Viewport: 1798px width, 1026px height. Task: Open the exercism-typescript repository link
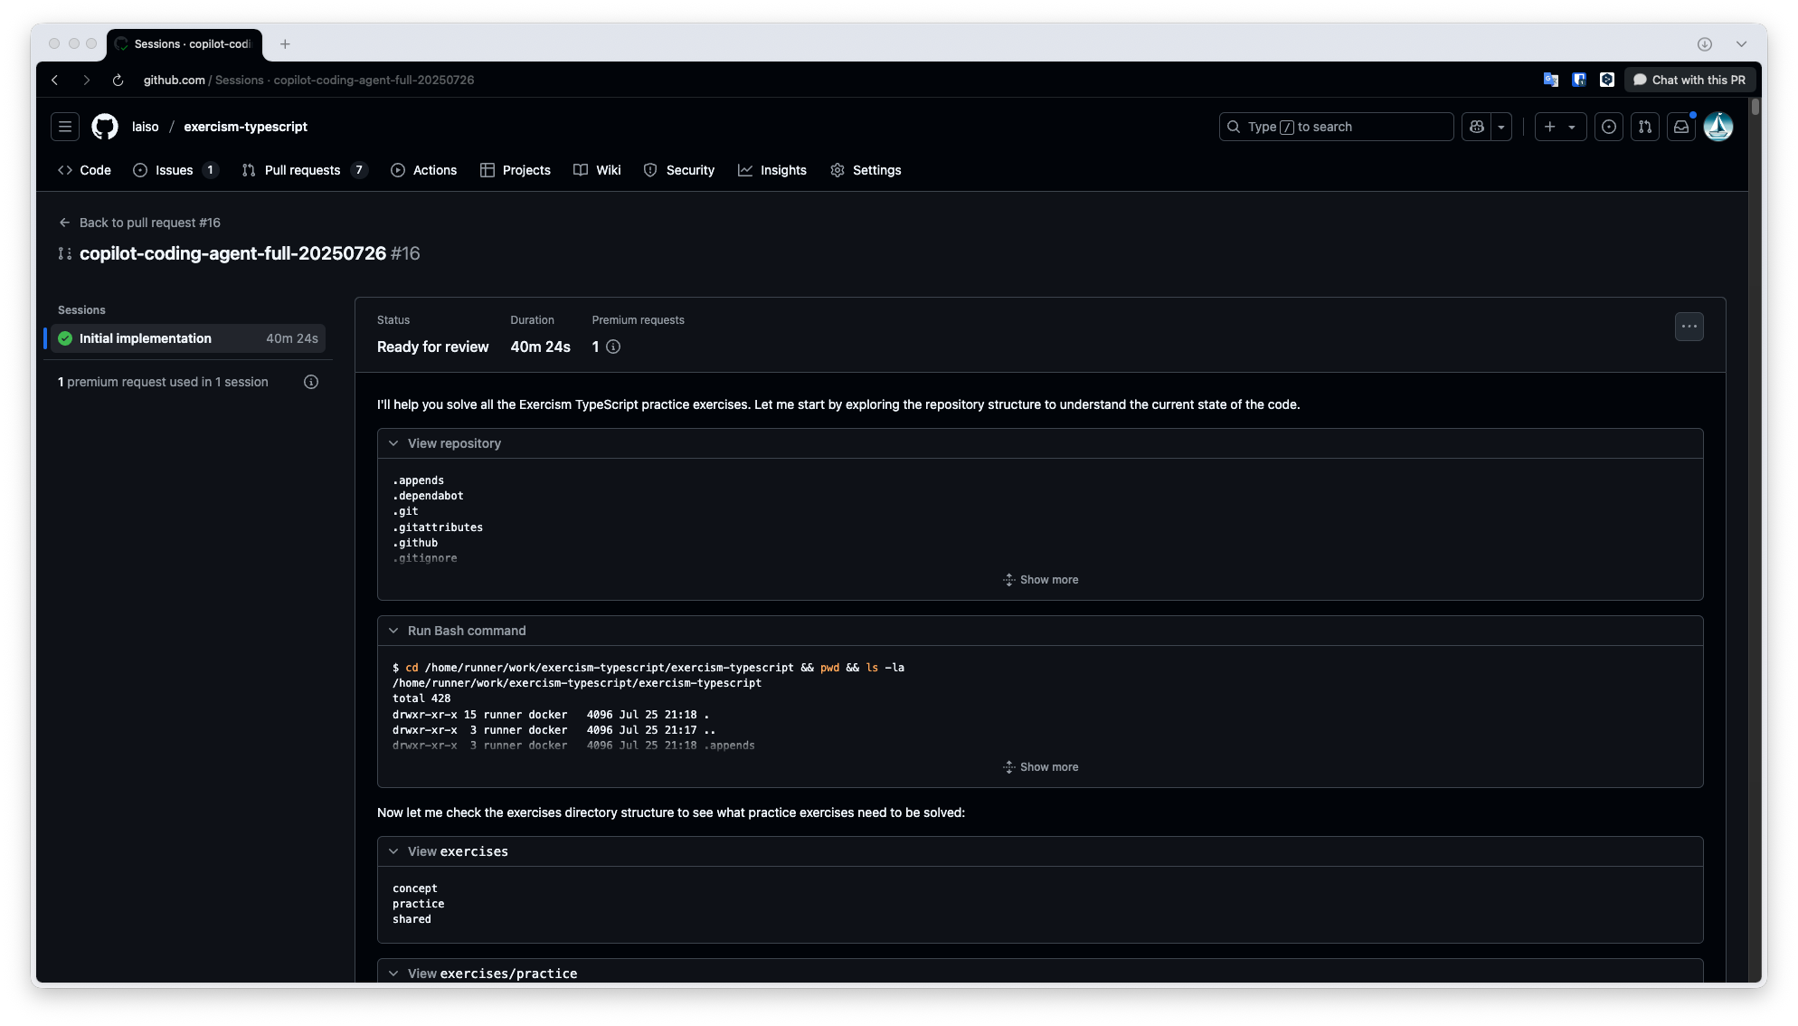tap(245, 127)
